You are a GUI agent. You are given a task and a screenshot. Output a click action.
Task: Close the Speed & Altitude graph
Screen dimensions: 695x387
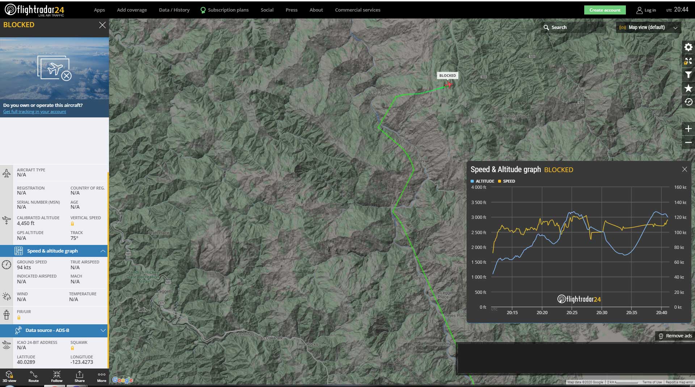(x=685, y=169)
